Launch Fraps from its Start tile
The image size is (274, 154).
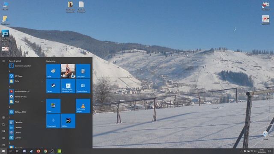[53, 106]
